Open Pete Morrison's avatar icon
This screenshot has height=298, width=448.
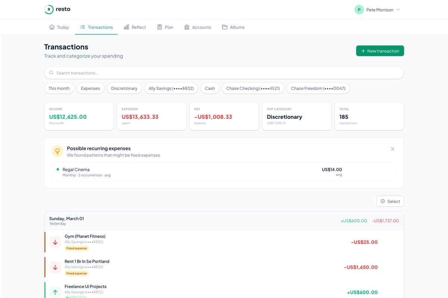coord(359,9)
